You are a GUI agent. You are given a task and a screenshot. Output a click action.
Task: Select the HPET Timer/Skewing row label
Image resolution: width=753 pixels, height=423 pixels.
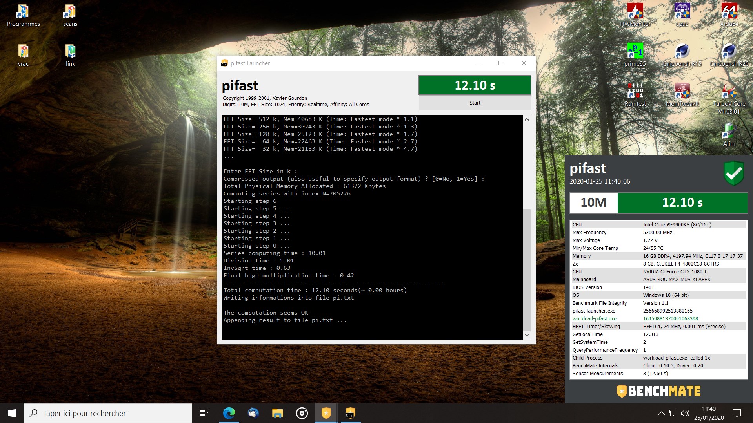point(596,326)
